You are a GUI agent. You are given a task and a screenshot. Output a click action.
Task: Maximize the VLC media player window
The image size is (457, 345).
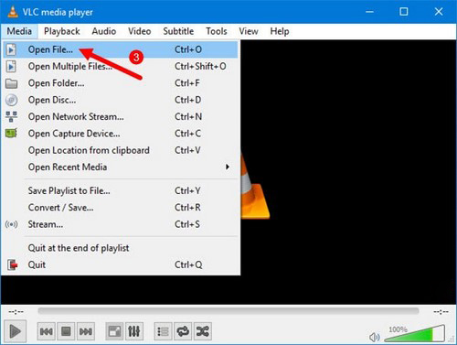404,12
